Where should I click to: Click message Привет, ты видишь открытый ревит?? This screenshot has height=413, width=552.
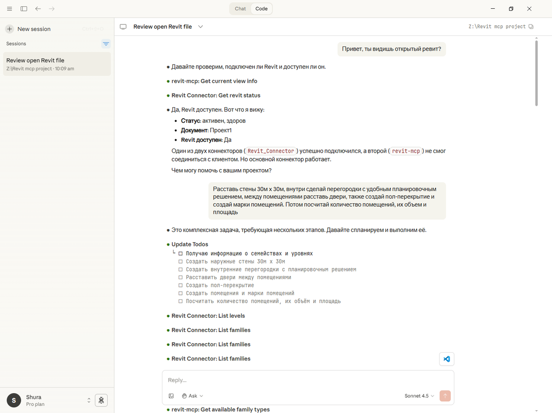coord(391,48)
